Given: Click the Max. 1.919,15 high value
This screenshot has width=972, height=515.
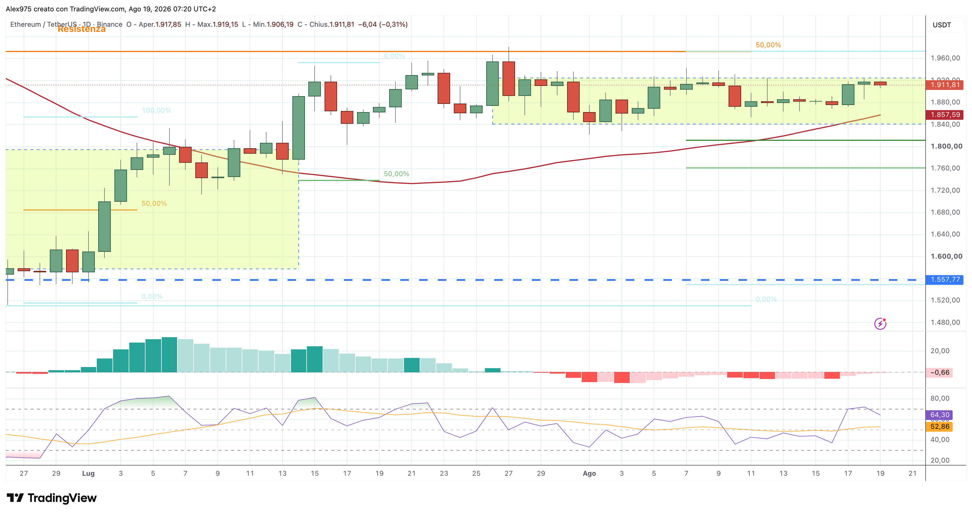Looking at the screenshot, I should [x=225, y=24].
